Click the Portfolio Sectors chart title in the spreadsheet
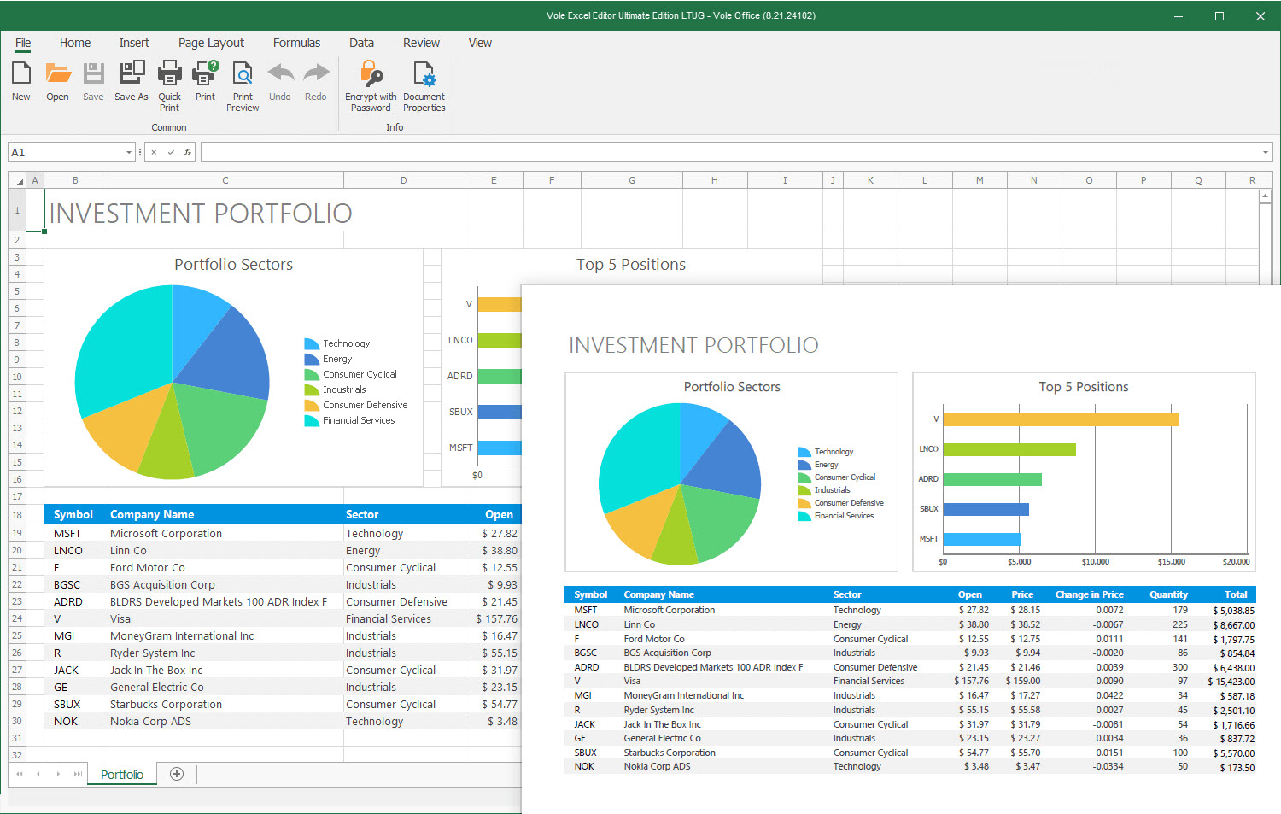The width and height of the screenshot is (1281, 814). 233,265
